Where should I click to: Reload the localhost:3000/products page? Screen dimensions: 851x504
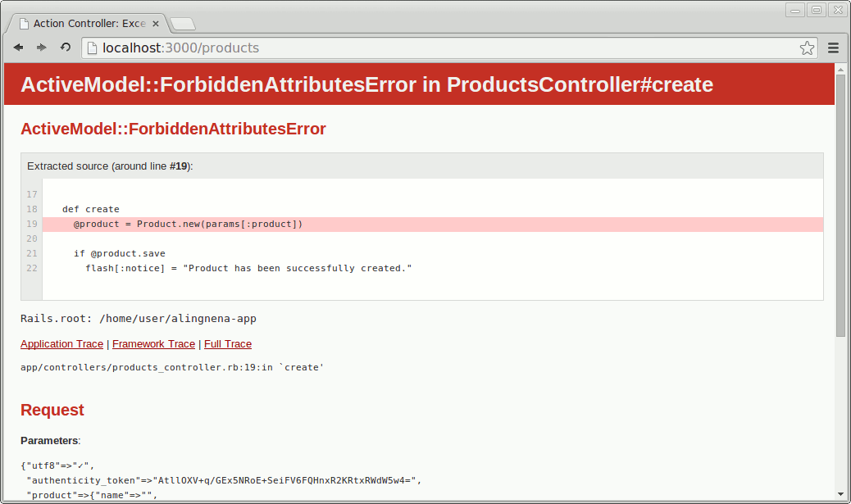point(66,48)
